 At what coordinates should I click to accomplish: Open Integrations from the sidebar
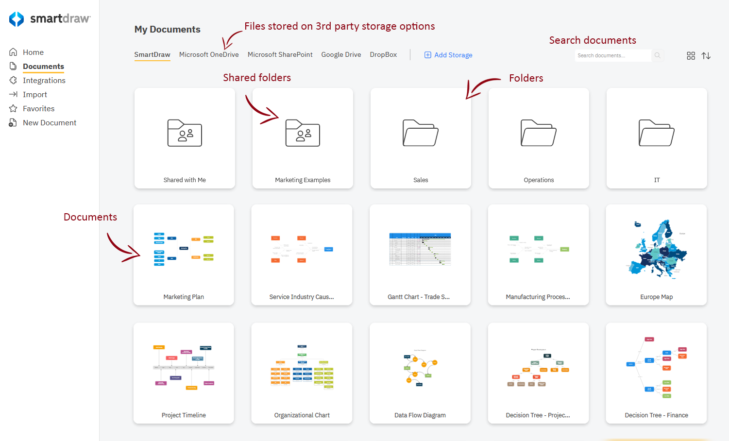44,80
